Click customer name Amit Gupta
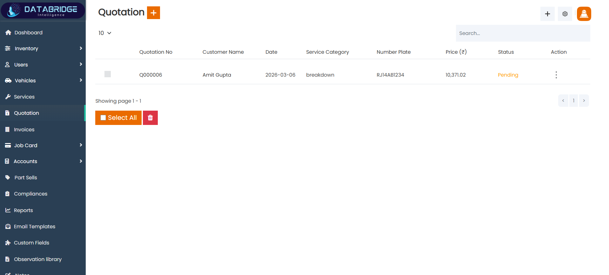The width and height of the screenshot is (609, 275). click(217, 75)
